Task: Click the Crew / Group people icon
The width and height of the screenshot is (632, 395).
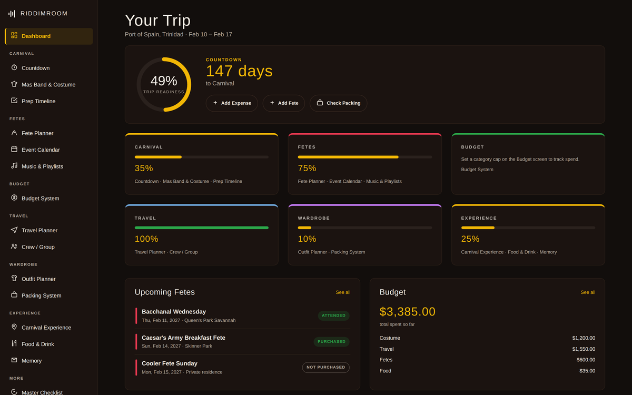Action: [x=14, y=246]
